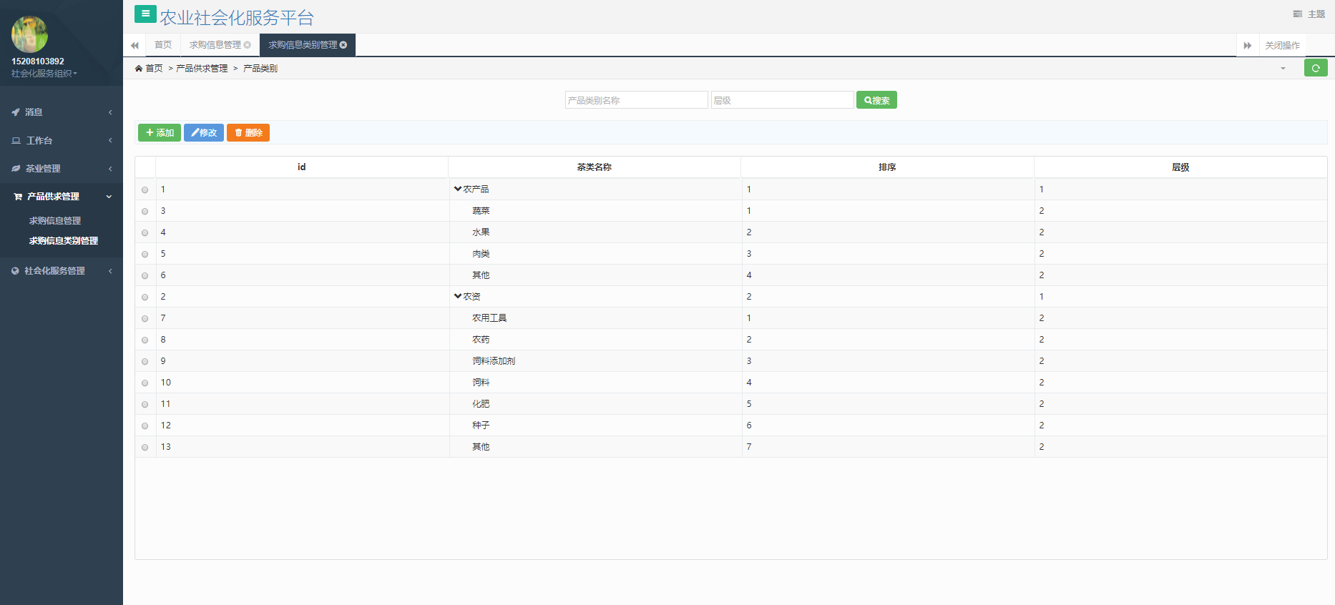Click the 产品类别名称 search input field
This screenshot has height=605, width=1335.
pos(636,100)
